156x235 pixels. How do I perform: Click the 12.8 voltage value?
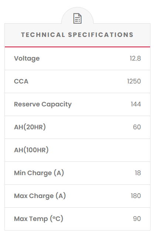[x=135, y=58]
